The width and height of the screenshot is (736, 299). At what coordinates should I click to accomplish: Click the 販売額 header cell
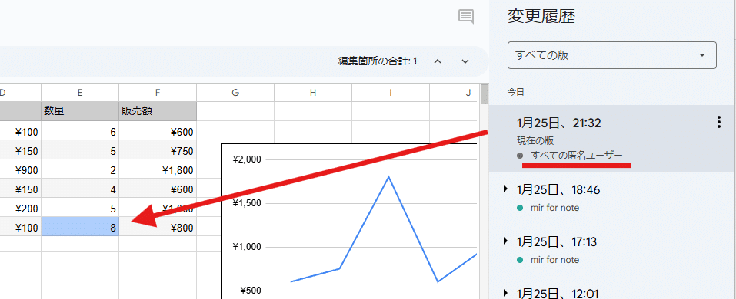tap(158, 111)
